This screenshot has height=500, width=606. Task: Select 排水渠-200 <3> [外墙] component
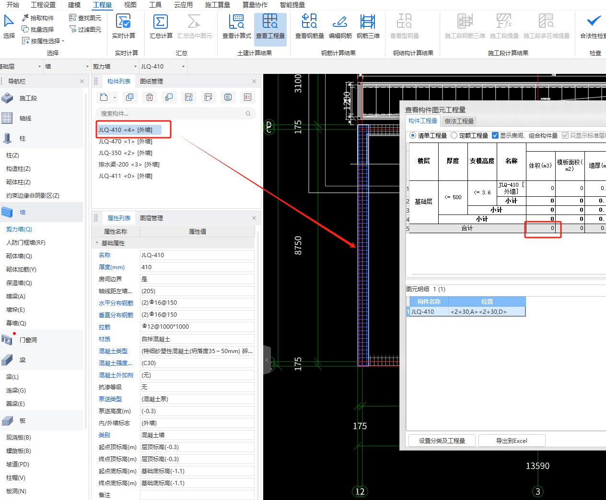[x=129, y=165]
